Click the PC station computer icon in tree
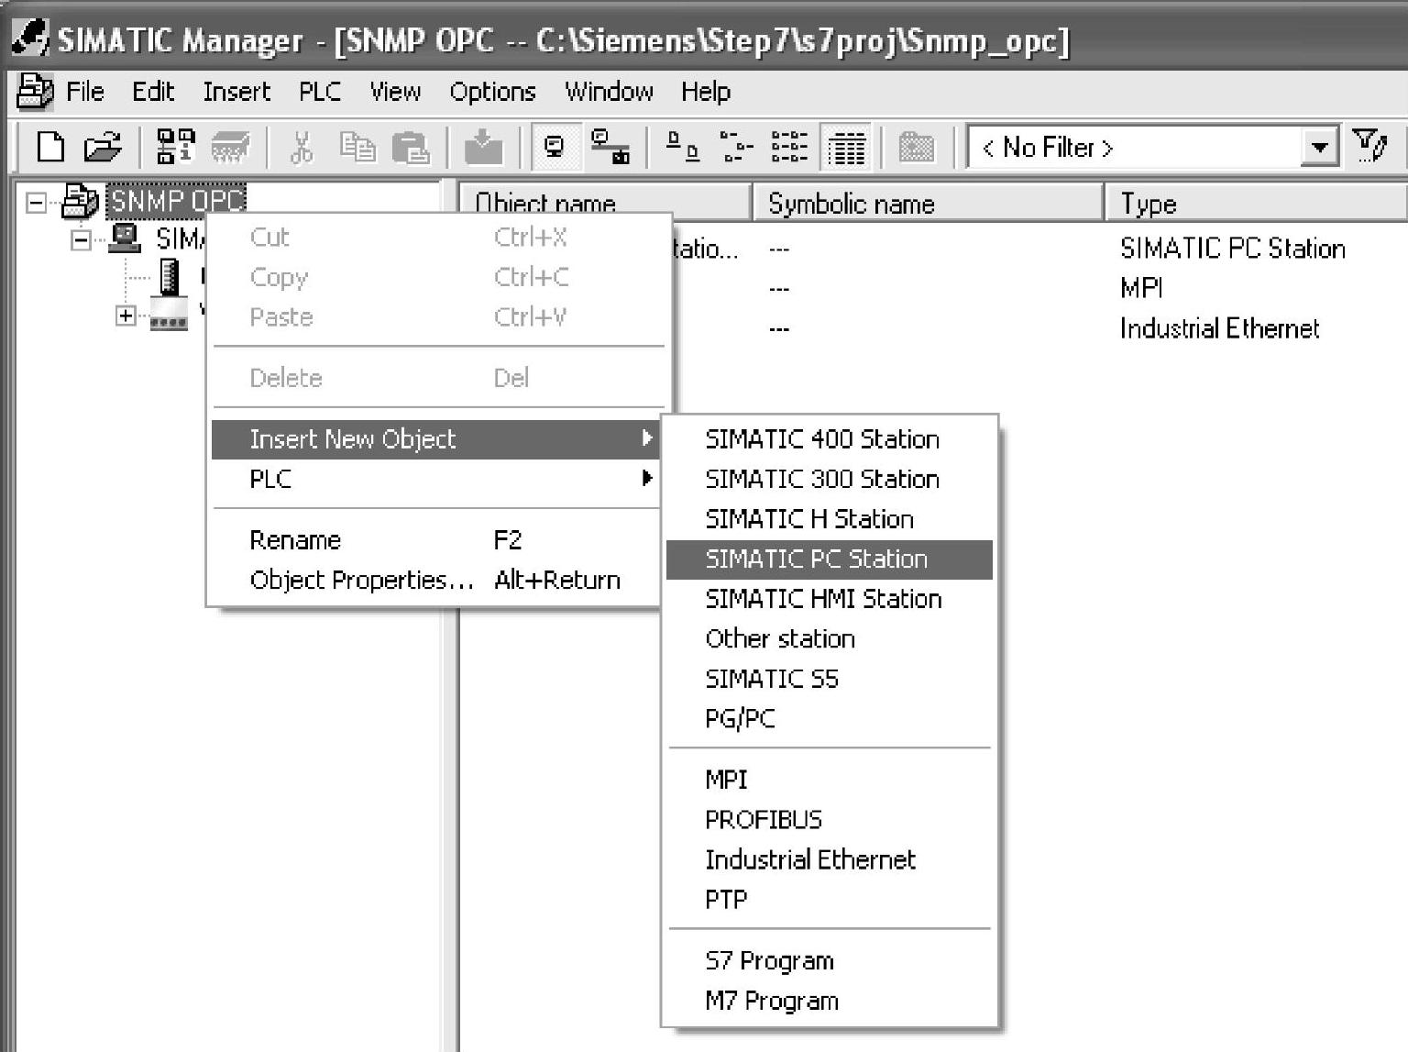Viewport: 1408px width, 1052px height. point(125,238)
